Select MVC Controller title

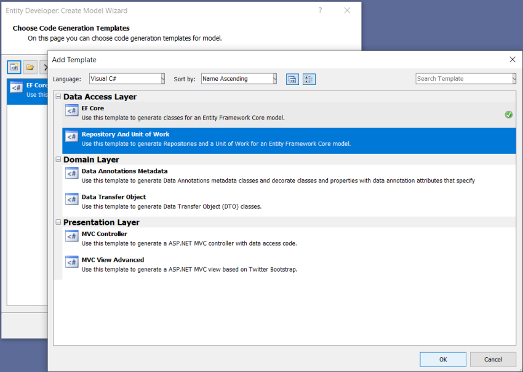pos(105,234)
